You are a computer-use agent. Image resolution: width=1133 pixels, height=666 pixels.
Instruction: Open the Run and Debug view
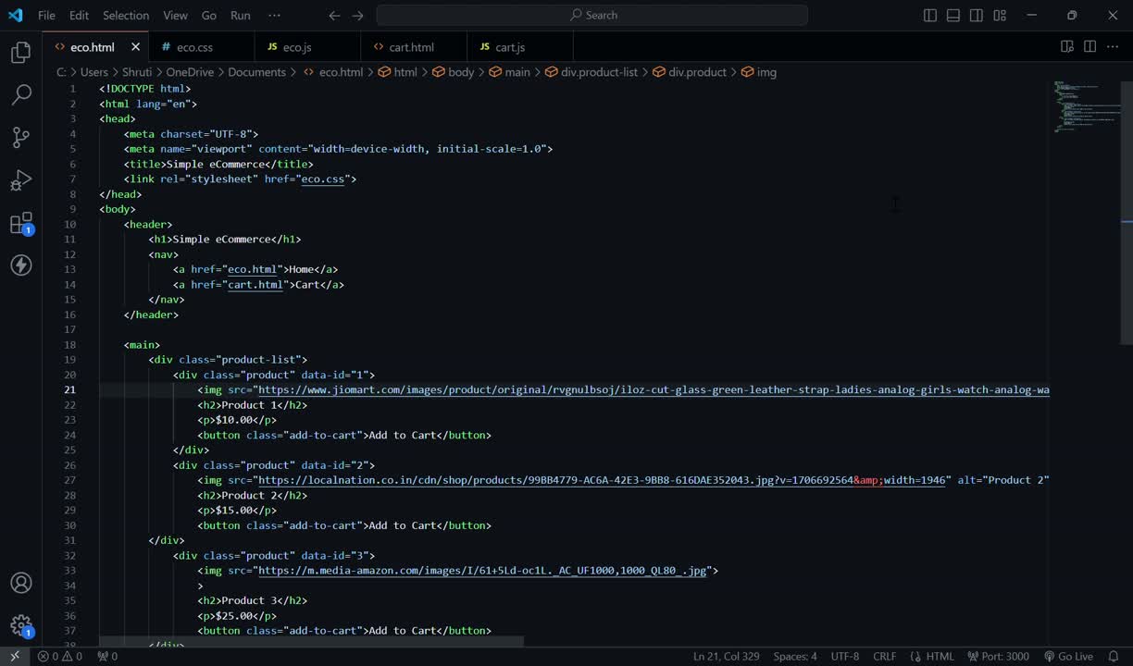click(20, 180)
